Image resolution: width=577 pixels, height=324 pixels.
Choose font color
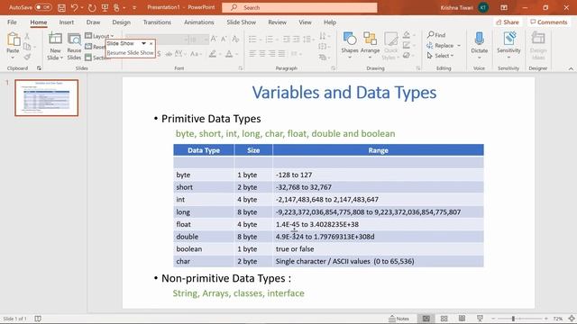(229, 54)
